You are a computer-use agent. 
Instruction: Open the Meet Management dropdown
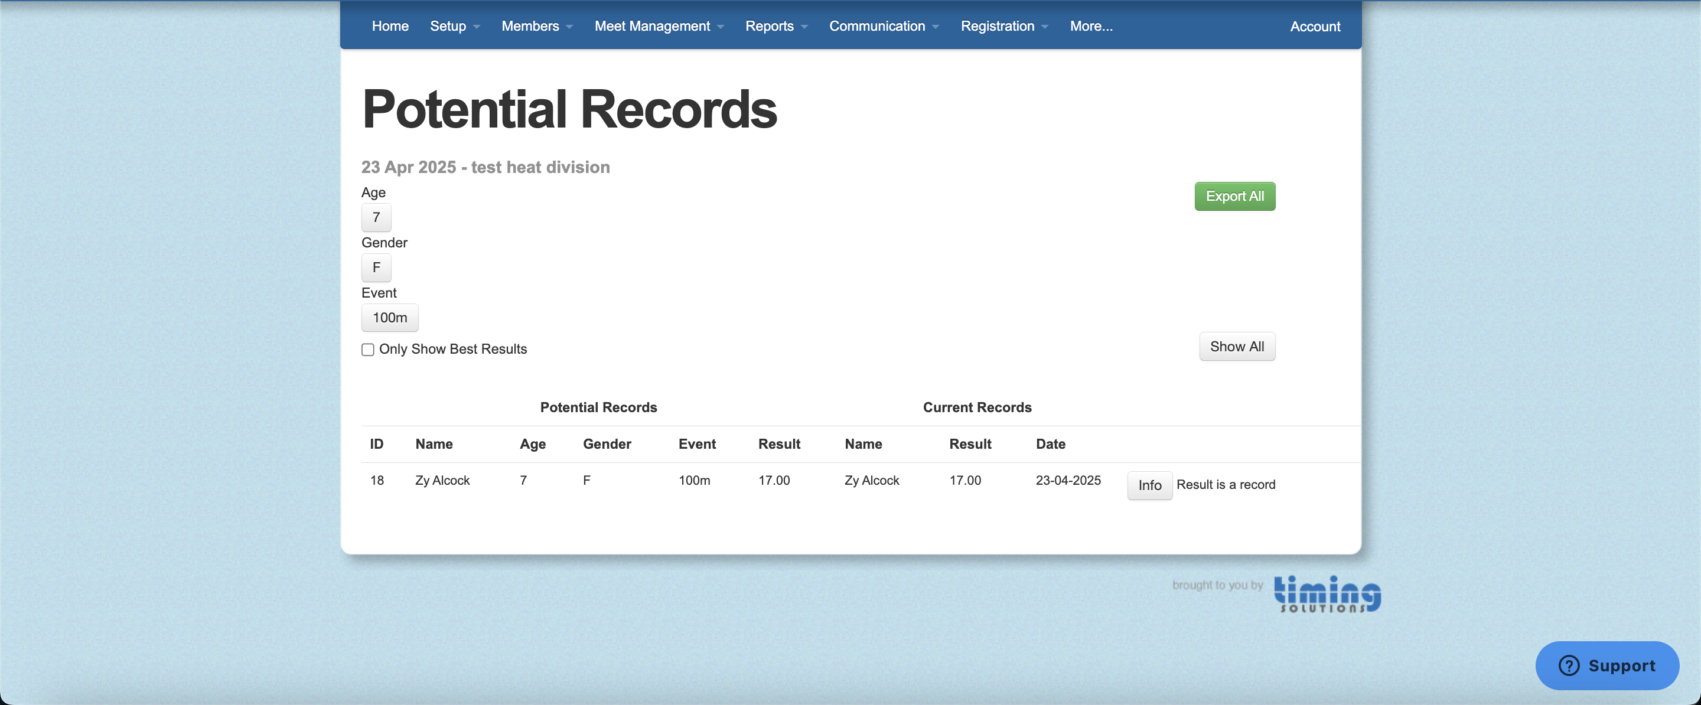659,26
